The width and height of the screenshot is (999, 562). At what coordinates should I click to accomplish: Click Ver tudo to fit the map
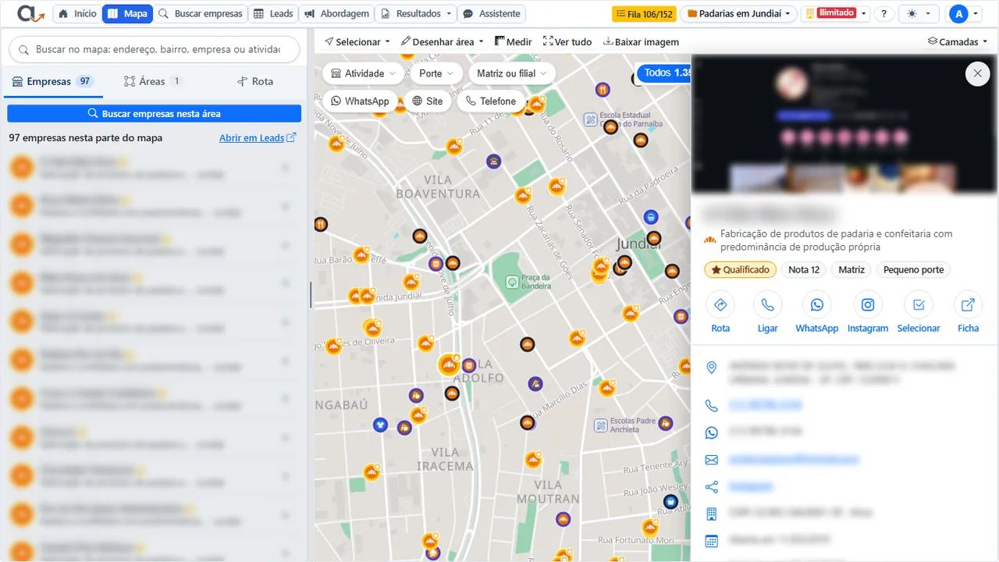coord(567,41)
